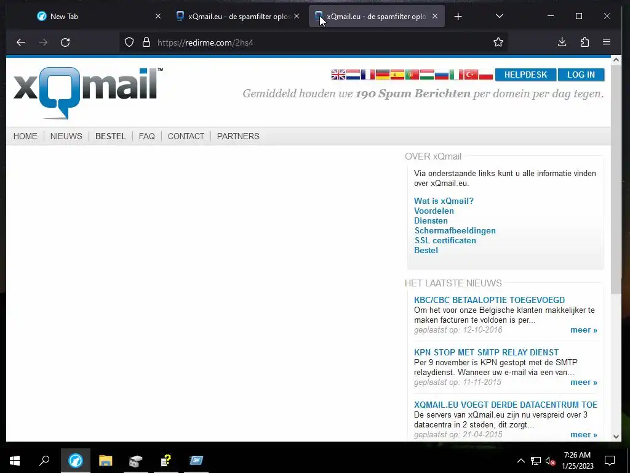The image size is (630, 473).
Task: Select the Turkish flag icon
Action: click(x=471, y=75)
